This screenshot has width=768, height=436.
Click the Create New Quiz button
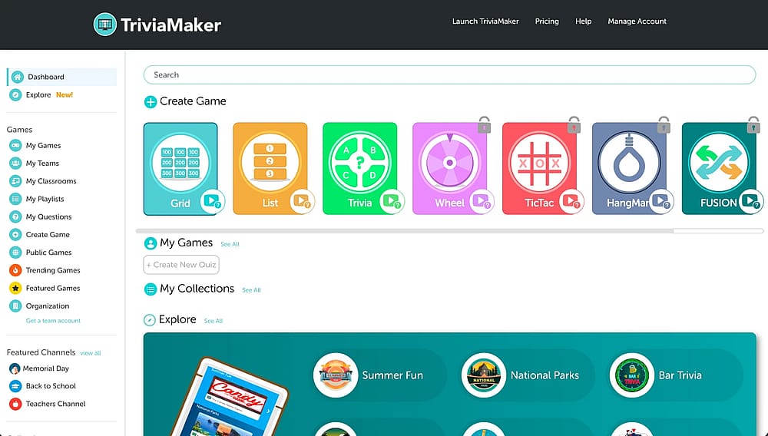click(181, 265)
